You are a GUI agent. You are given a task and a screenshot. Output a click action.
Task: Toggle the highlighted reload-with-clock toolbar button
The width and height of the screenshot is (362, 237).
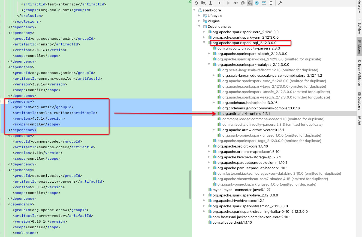[x=250, y=3]
